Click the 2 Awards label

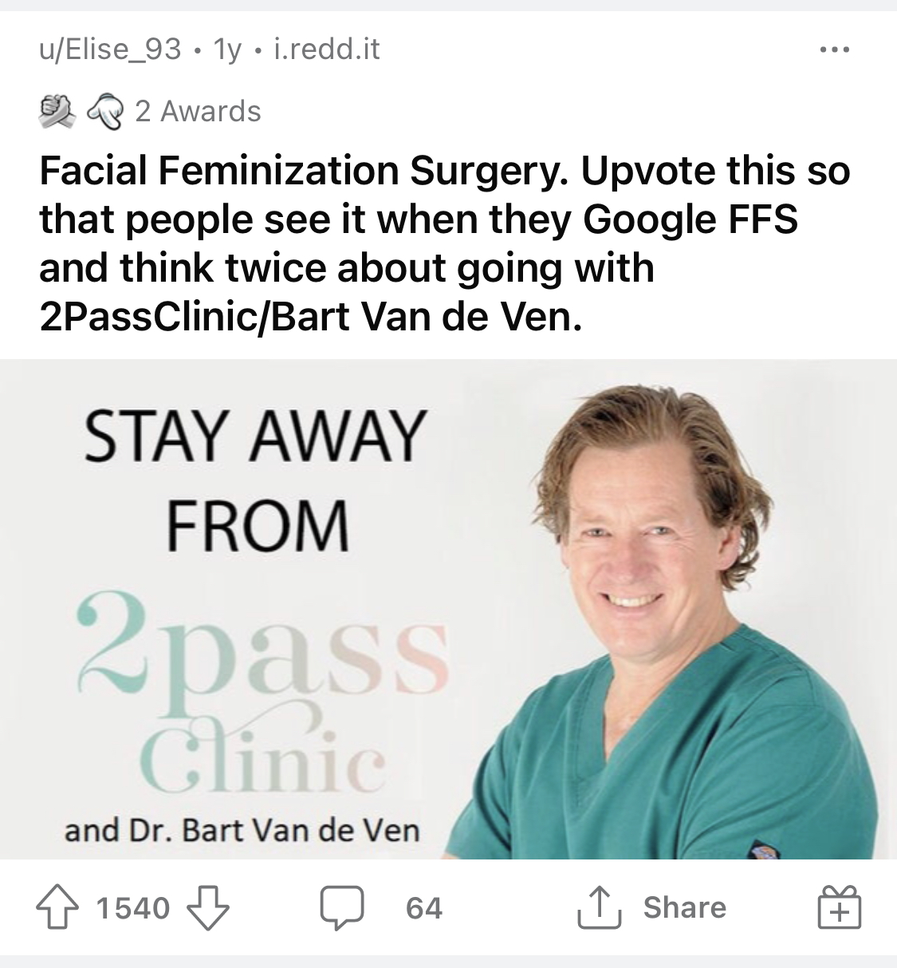click(198, 111)
